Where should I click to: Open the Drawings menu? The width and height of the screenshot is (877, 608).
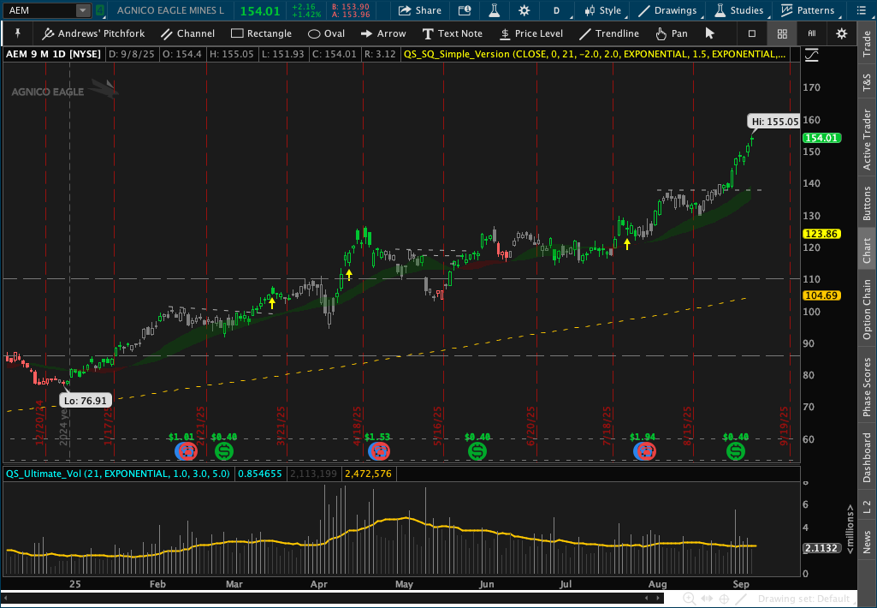[667, 10]
